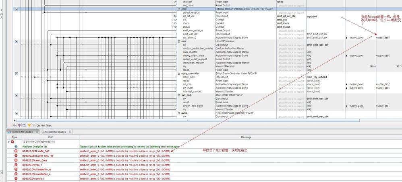Collapse the epcq_controller component tree

pos(179,74)
